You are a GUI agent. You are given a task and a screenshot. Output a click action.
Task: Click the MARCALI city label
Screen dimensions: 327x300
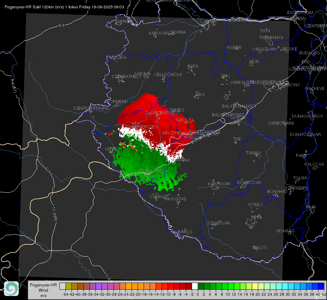181,160
